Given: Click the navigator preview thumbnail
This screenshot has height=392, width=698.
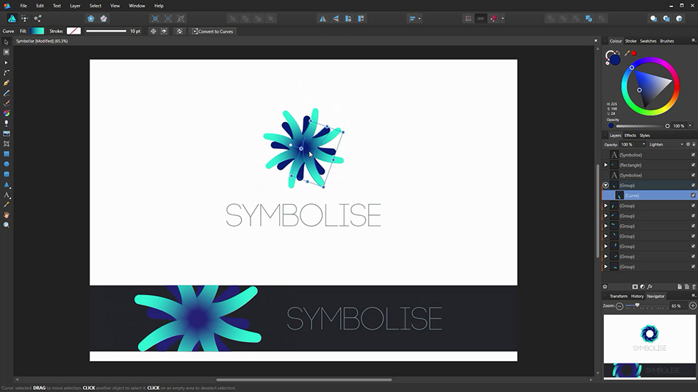Looking at the screenshot, I should [x=649, y=346].
